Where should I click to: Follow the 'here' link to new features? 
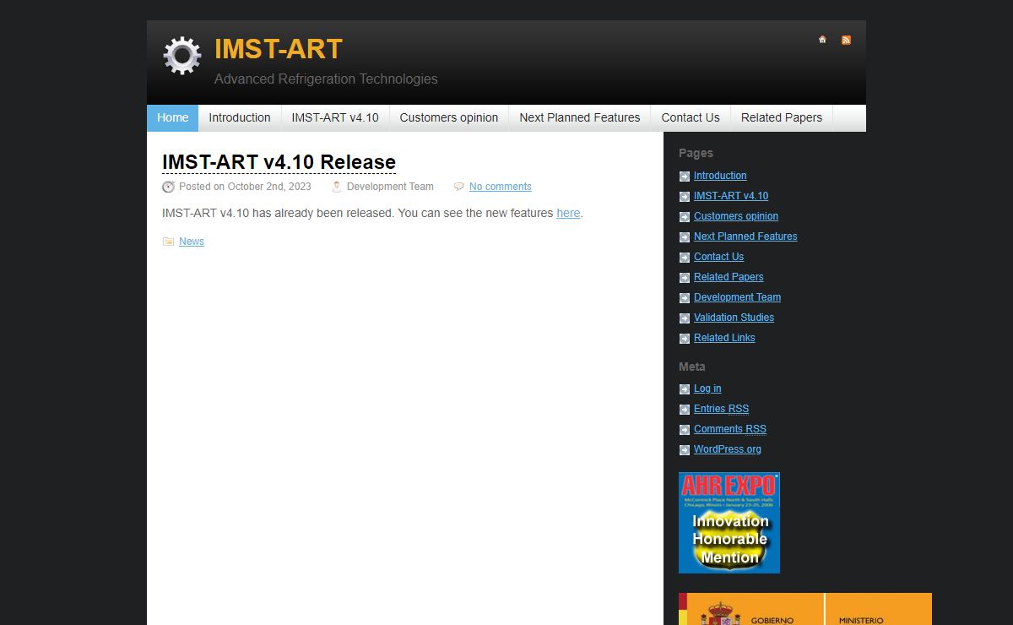coord(568,213)
